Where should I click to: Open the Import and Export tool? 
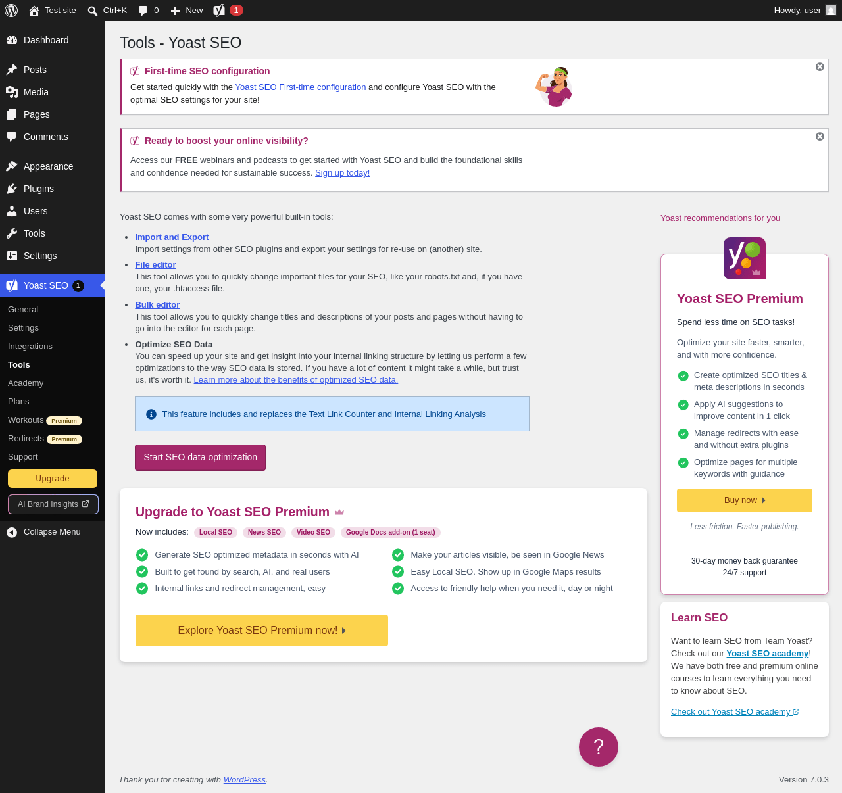click(172, 237)
